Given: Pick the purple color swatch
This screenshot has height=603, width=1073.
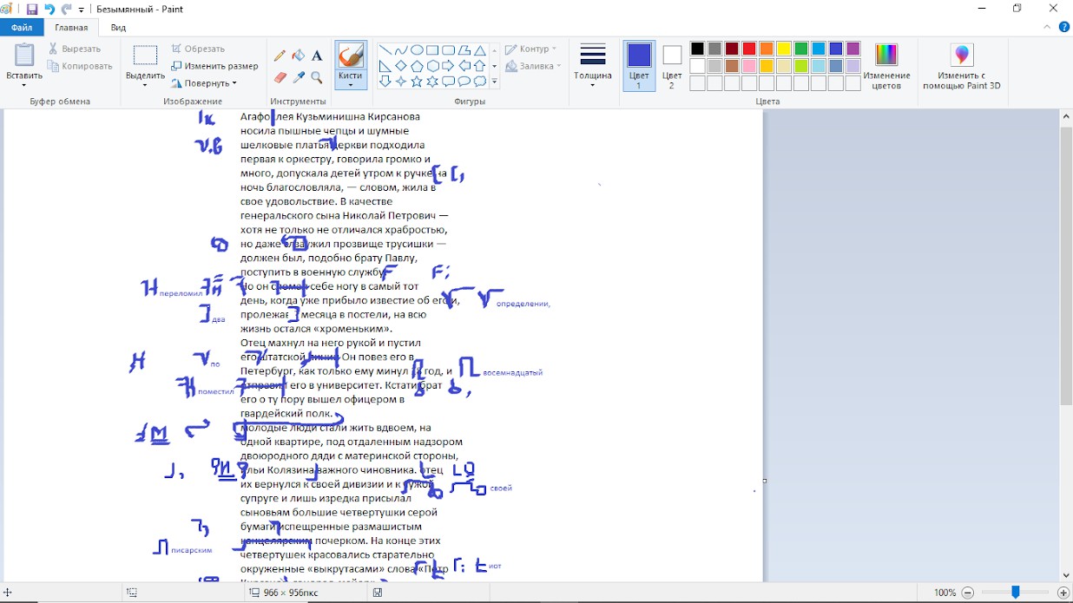Looking at the screenshot, I should point(853,49).
